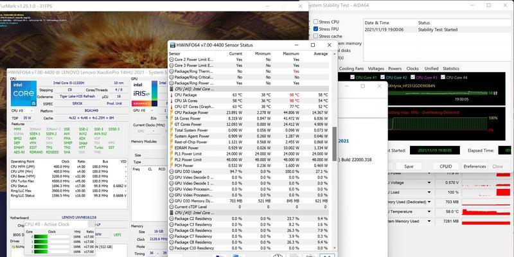This screenshot has height=257, width=514.
Task: Click the GPU D3D Usage sensor icon
Action: [x=172, y=172]
